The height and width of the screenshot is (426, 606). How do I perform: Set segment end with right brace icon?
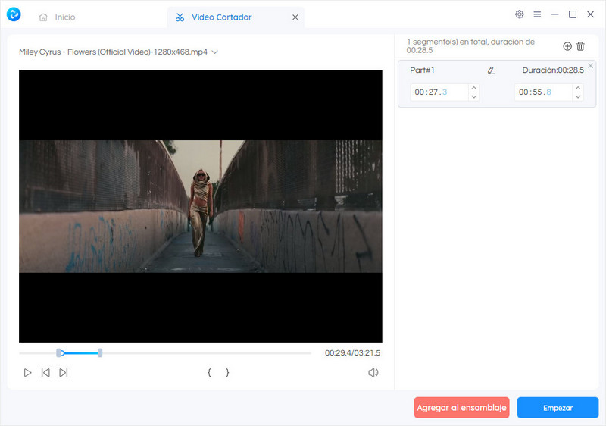(x=227, y=373)
